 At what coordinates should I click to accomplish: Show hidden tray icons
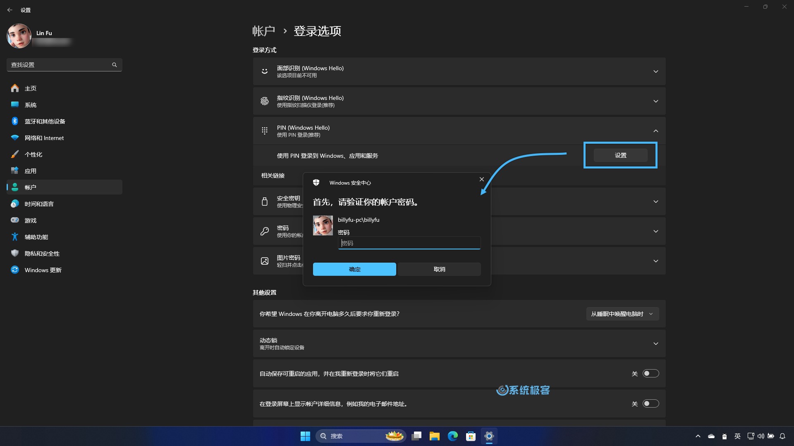point(698,436)
